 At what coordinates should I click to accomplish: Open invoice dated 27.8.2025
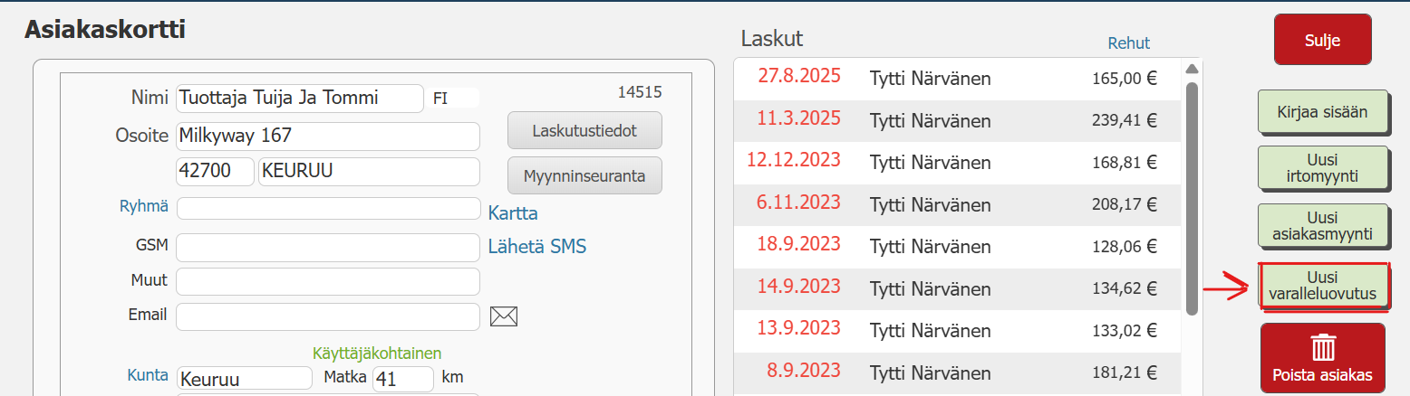pos(945,78)
